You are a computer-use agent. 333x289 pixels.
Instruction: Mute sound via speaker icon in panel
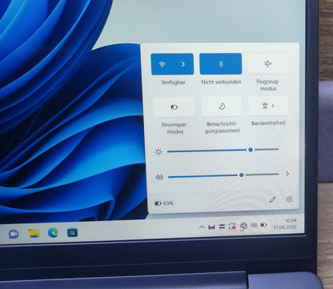(159, 177)
